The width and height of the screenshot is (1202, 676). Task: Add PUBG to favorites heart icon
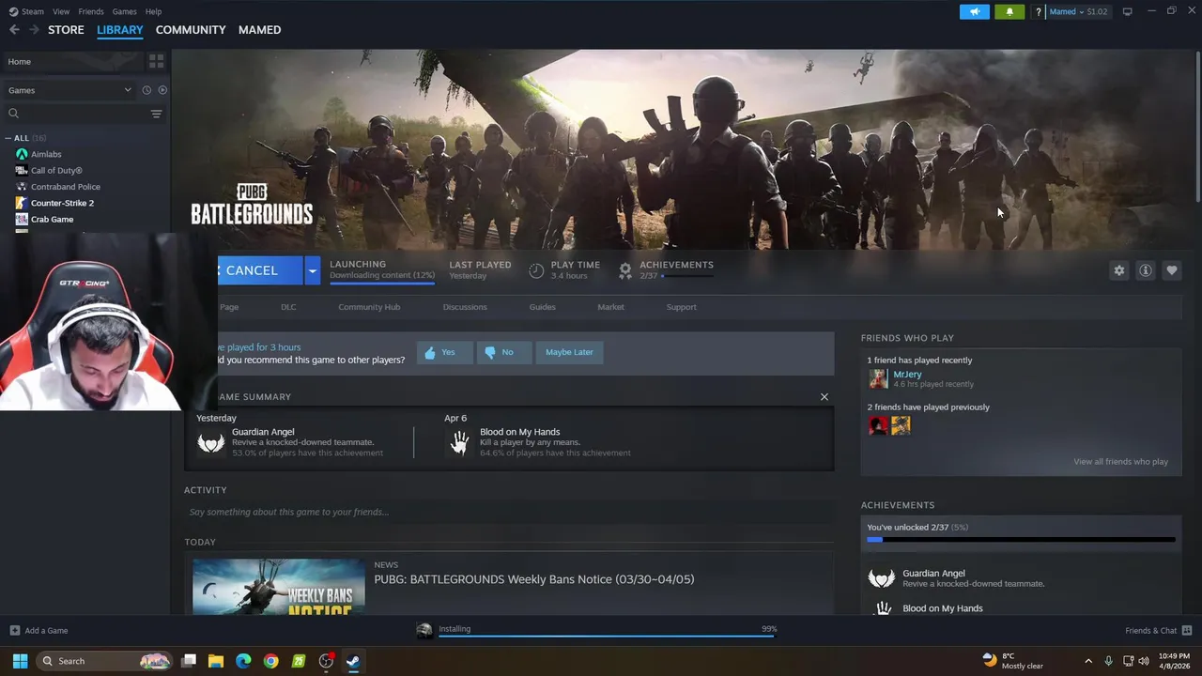tap(1171, 270)
